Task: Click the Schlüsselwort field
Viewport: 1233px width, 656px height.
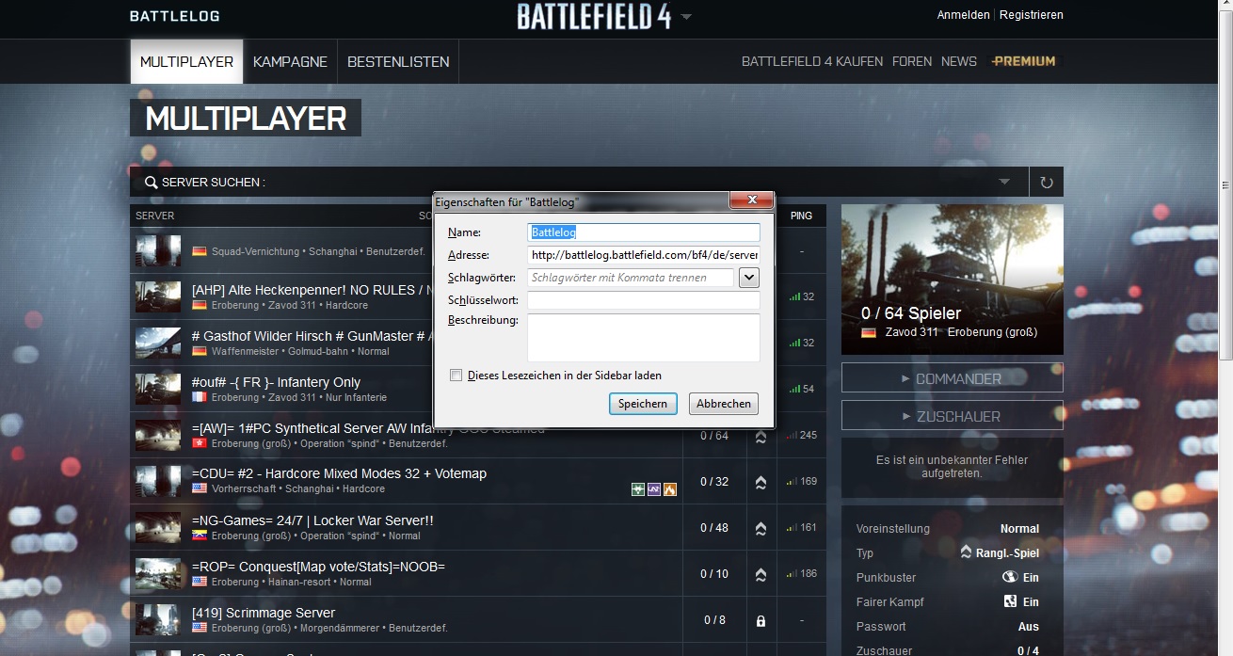Action: click(644, 300)
